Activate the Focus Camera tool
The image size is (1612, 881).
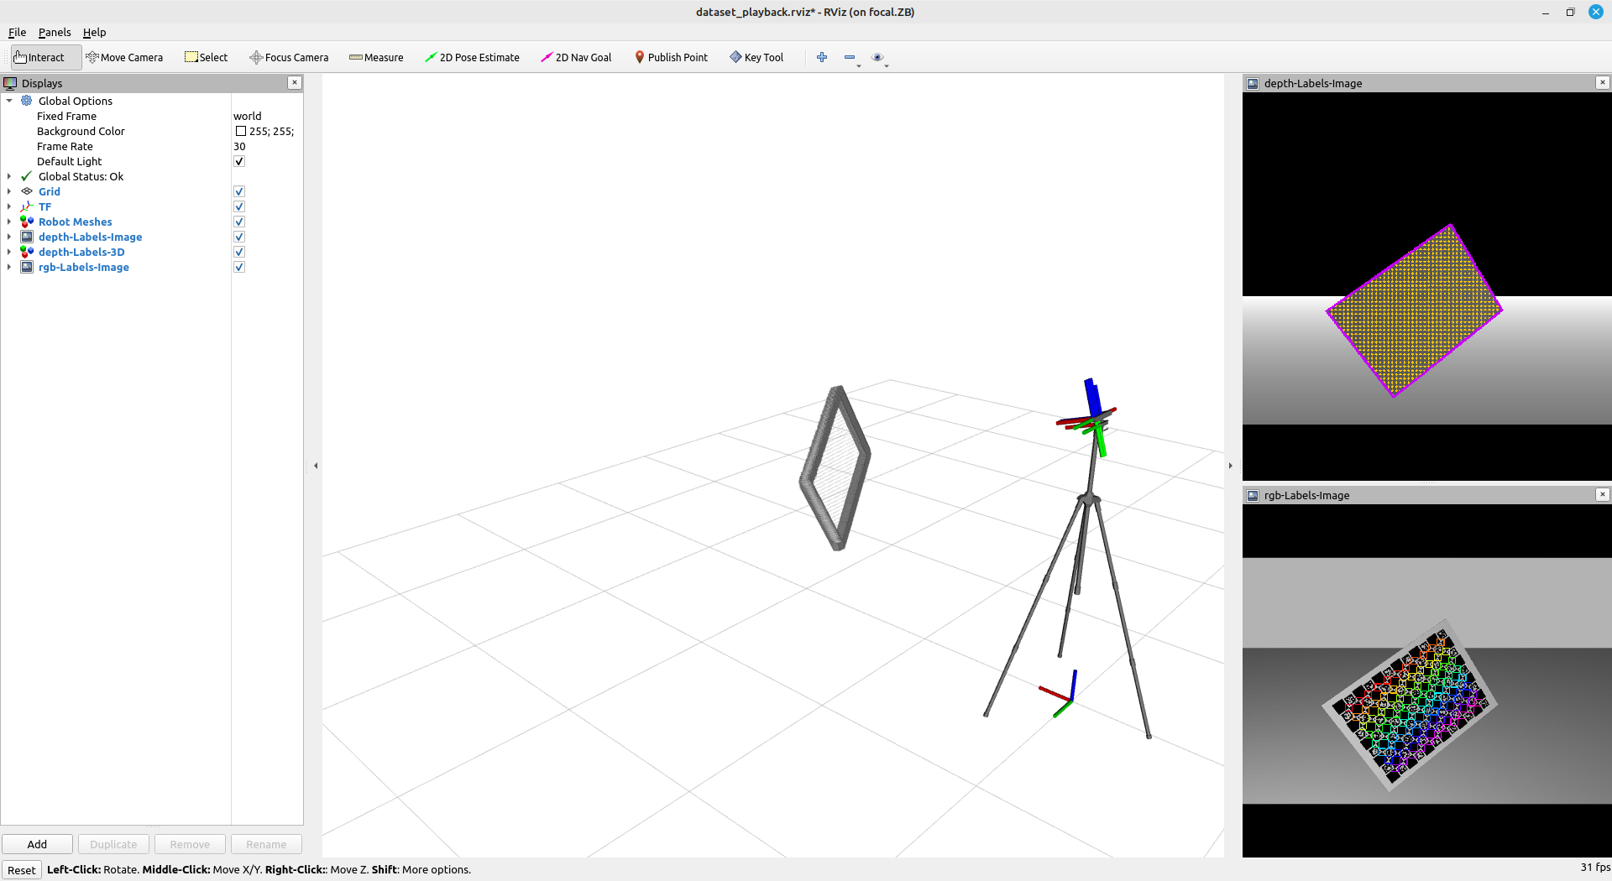click(289, 57)
